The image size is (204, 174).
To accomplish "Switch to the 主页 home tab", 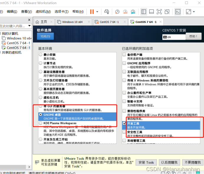I will pos(44,22).
